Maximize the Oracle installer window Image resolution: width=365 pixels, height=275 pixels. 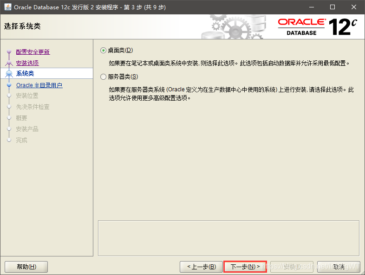[332, 7]
